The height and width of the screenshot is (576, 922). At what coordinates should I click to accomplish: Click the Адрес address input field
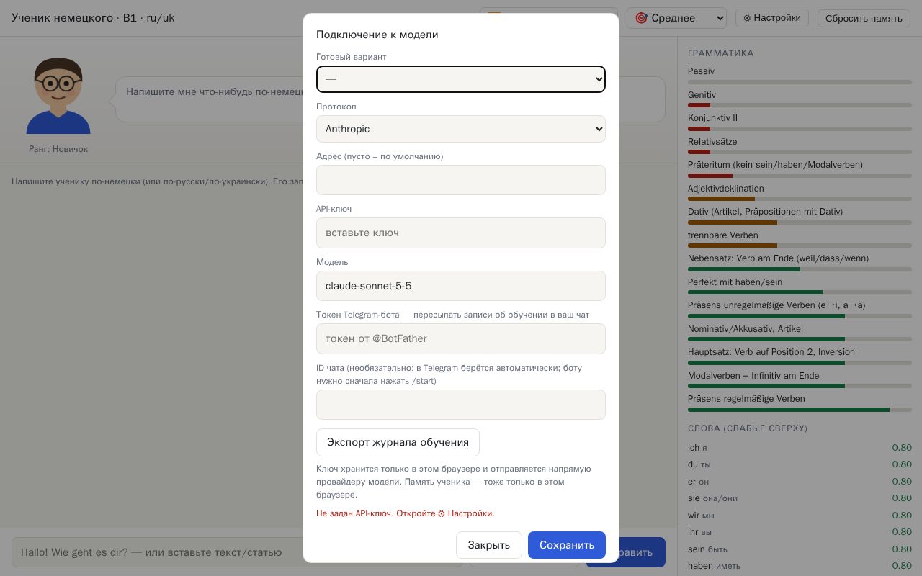coord(461,180)
